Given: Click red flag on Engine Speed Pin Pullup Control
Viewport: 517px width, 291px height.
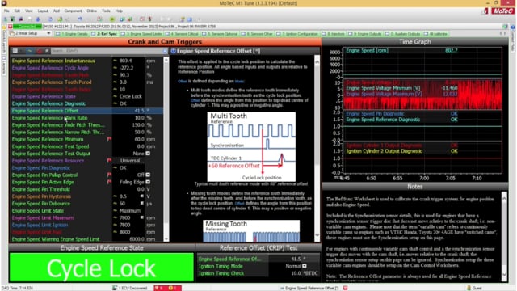Looking at the screenshot, I should 109,175.
